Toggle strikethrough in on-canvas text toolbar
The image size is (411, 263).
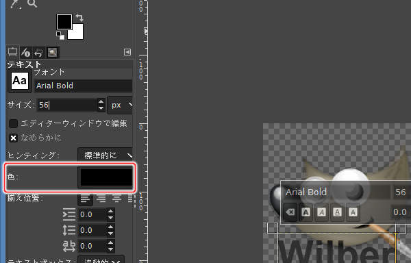coord(353,212)
